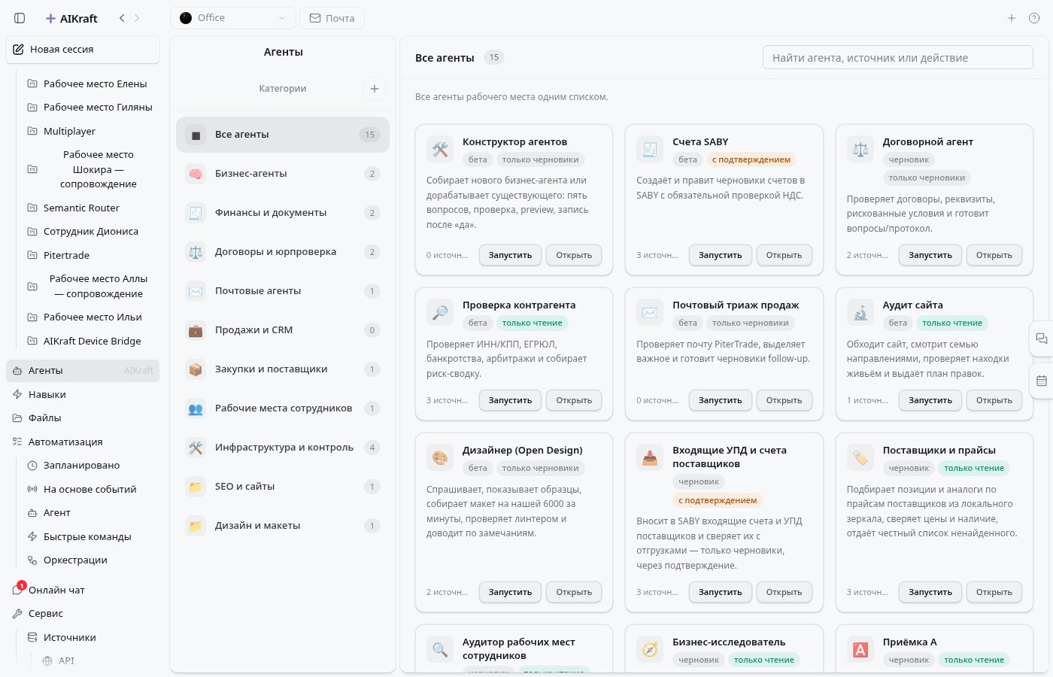
Task: Add a new category with plus button
Action: coord(375,89)
